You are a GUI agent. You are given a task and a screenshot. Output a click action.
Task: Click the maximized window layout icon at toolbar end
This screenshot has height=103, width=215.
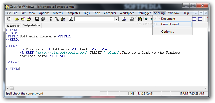tap(200, 19)
